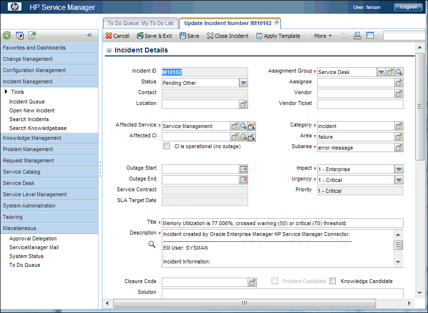Open the Status dropdown
The image size is (428, 313).
click(244, 83)
